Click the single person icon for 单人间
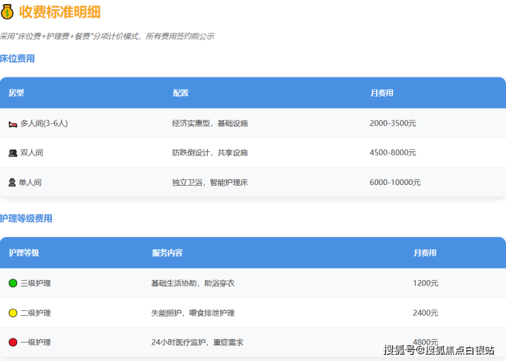The image size is (506, 361). (12, 182)
